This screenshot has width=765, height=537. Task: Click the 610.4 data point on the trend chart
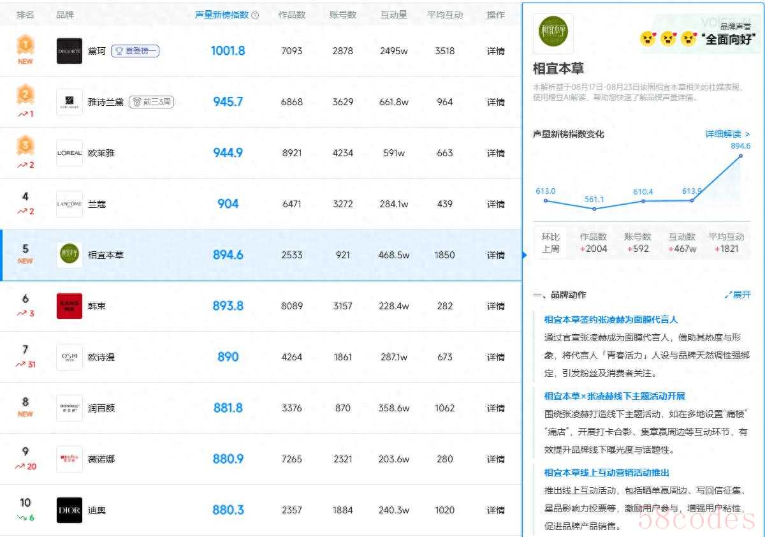pyautogui.click(x=643, y=201)
